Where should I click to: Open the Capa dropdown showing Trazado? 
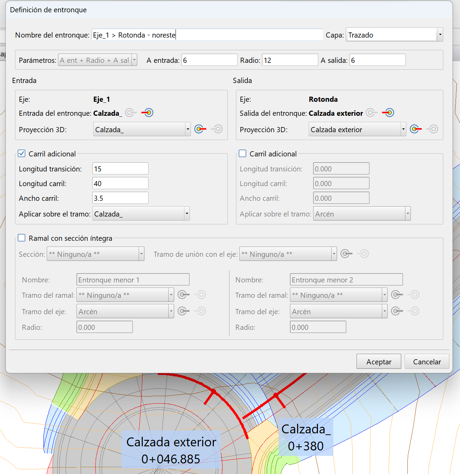coord(440,35)
